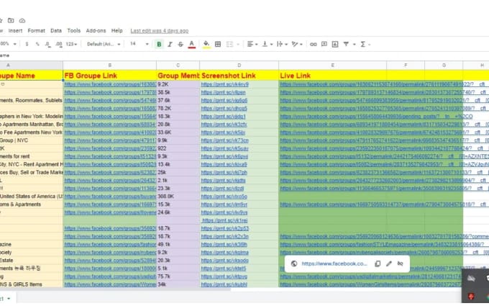Open the Add-ons menu
Screen dimensions: 489x306
click(96, 30)
